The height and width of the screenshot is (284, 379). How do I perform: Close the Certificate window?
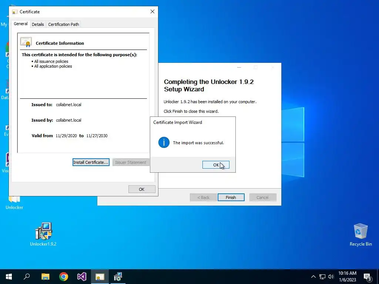click(x=152, y=11)
